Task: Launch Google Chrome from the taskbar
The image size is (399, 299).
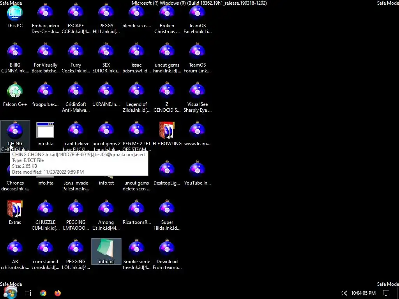Action: click(x=43, y=293)
